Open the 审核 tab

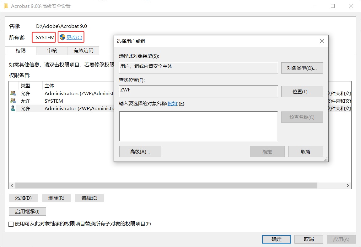52,50
